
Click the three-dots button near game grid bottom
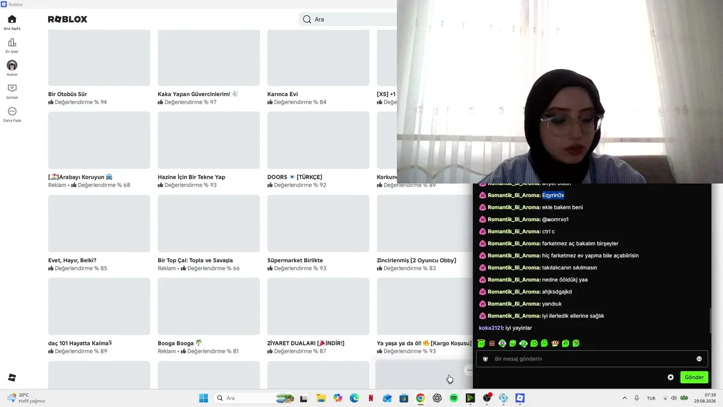[470, 370]
